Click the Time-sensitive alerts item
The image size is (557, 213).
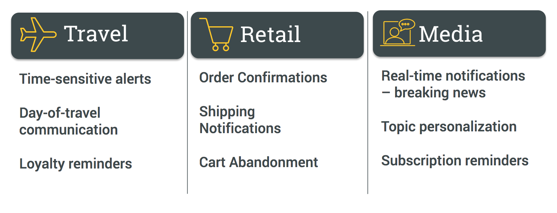click(85, 79)
